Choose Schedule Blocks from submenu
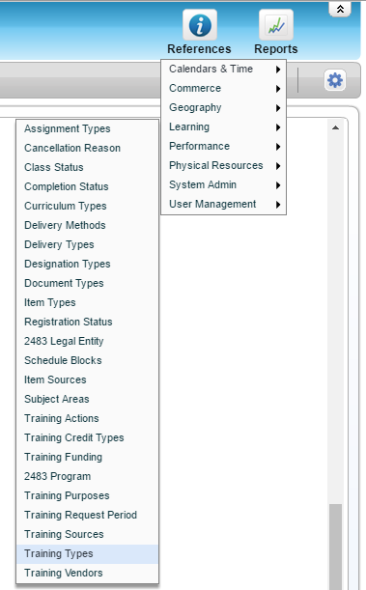The image size is (366, 590). 87,361
